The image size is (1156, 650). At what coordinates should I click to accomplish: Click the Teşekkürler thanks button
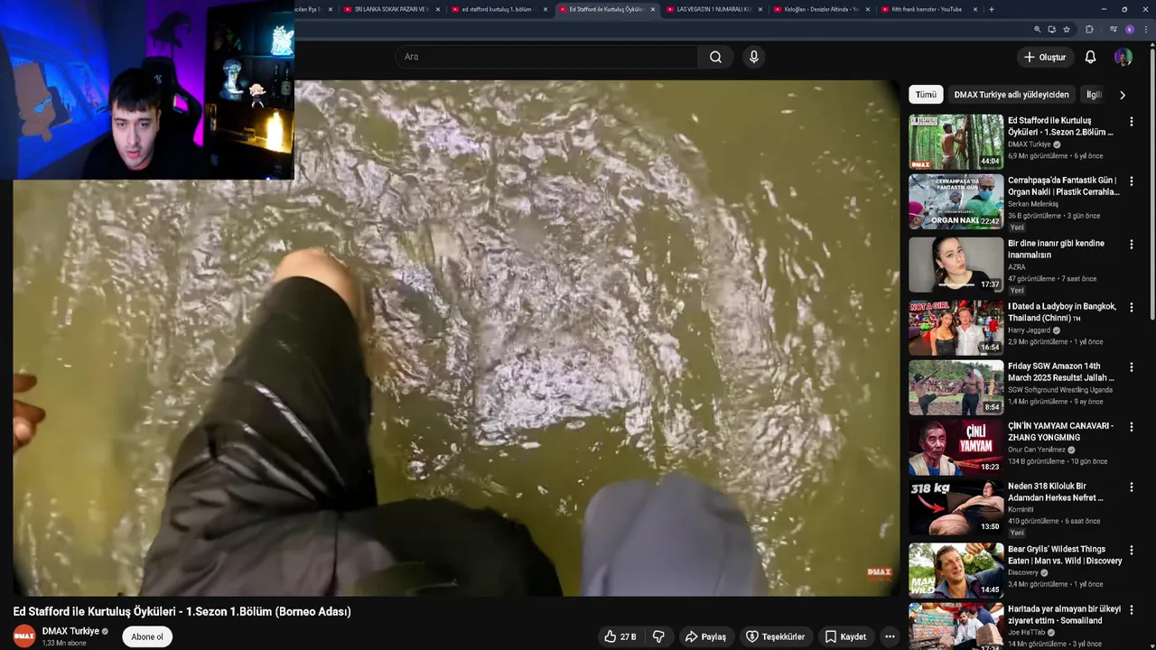click(775, 636)
